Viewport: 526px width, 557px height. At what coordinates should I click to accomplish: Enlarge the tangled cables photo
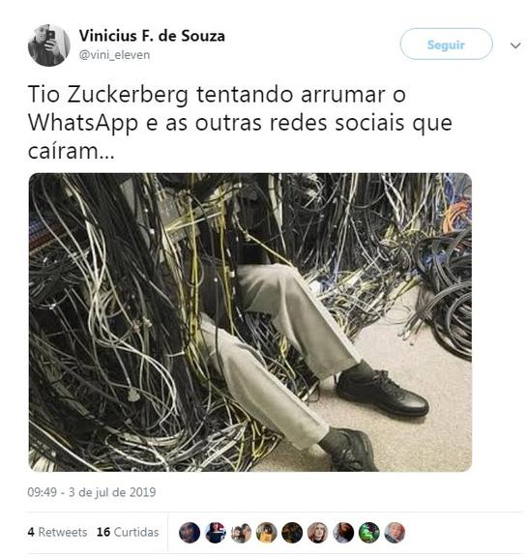pos(250,322)
